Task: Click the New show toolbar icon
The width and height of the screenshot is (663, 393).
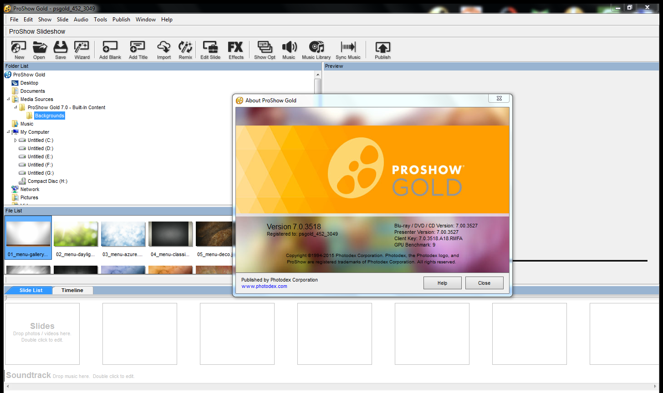Action: coord(19,50)
